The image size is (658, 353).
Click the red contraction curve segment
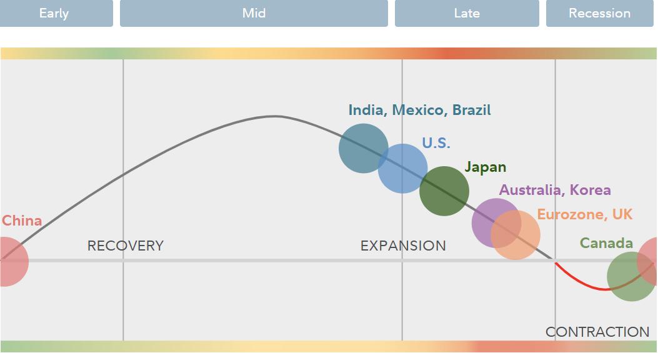[587, 286]
